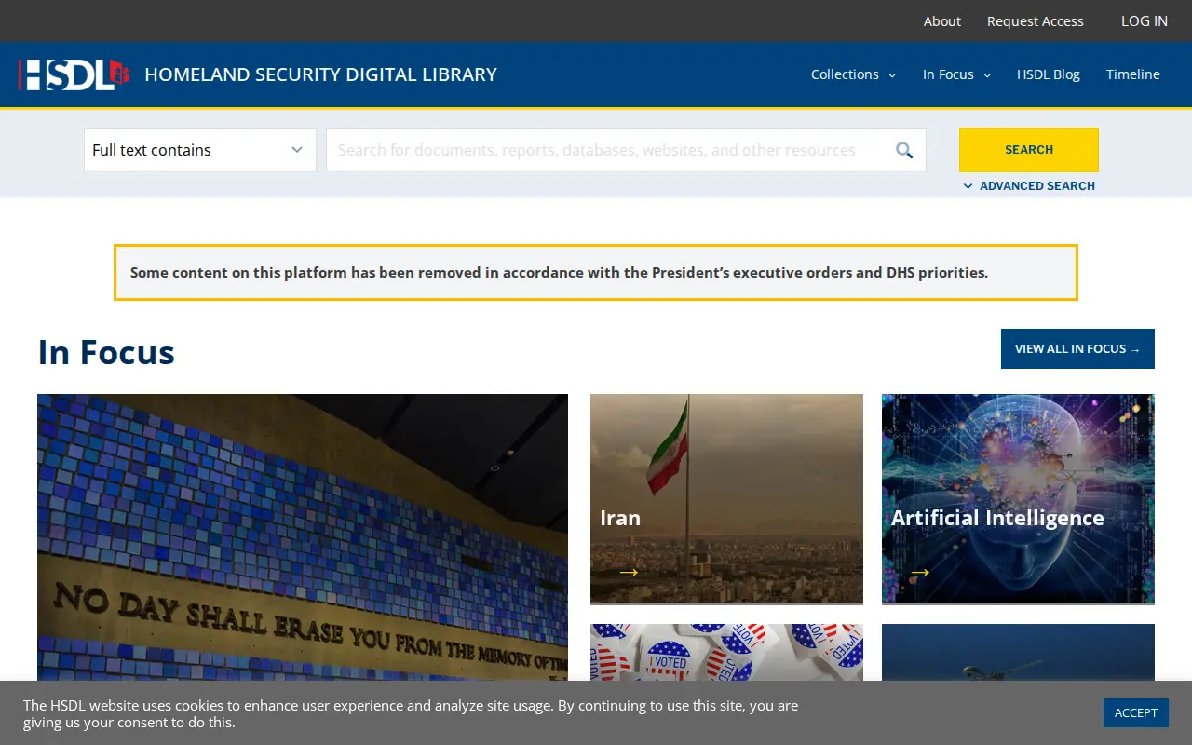Open the 9/11 memorial wall feature image
This screenshot has height=745, width=1192.
coord(303,537)
